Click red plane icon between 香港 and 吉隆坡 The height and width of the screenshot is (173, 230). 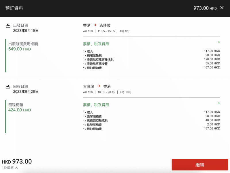click(95, 25)
